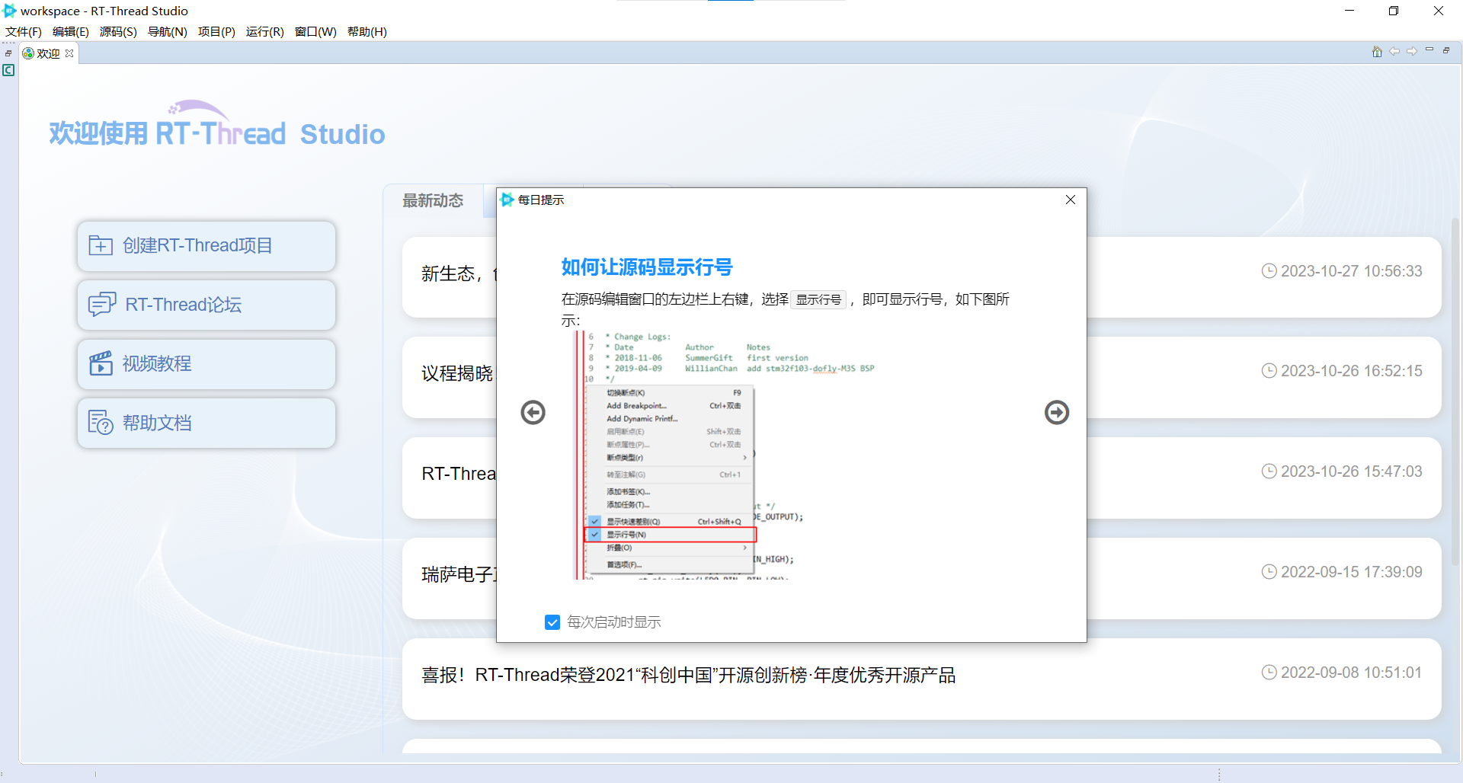This screenshot has height=783, width=1463.
Task: Click the document-question icon for help docs
Action: (x=101, y=423)
